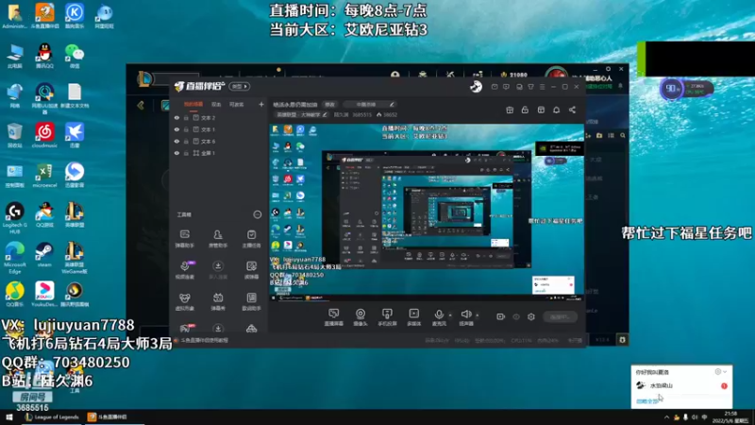
Task: Open the download tool in toolbox middle row
Action: (x=218, y=270)
